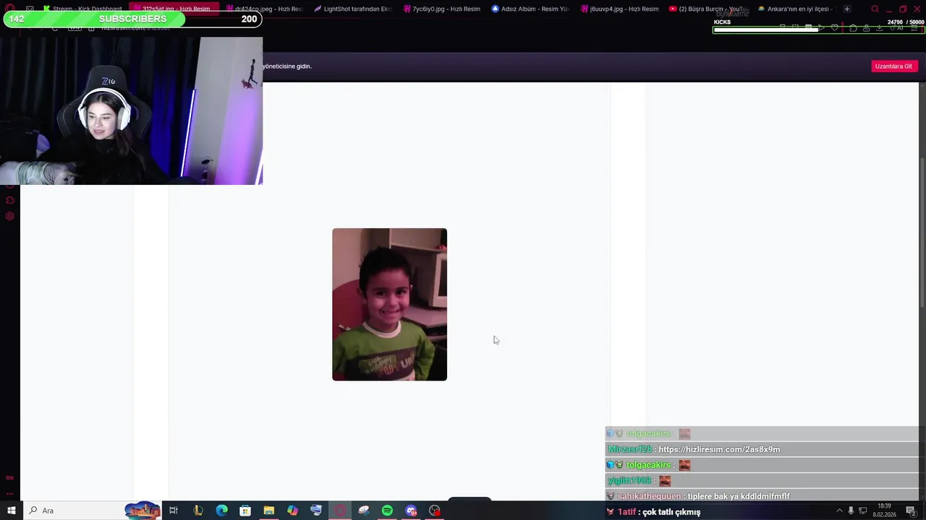Image resolution: width=926 pixels, height=520 pixels.
Task: Switch to the Adsız Albüm tab
Action: coord(531,9)
